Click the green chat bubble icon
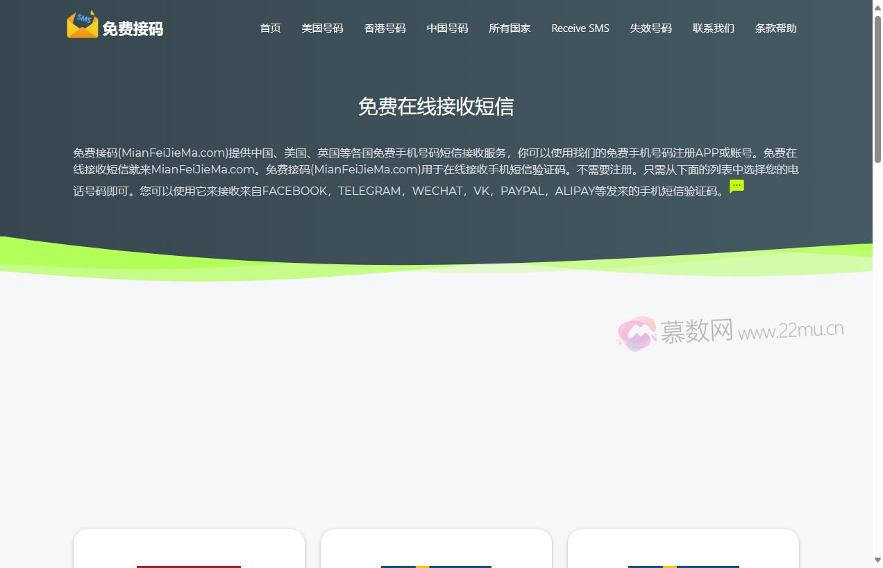883x568 pixels. (x=736, y=186)
